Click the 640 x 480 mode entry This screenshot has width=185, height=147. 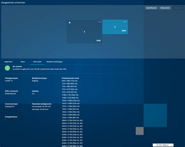point(69,81)
